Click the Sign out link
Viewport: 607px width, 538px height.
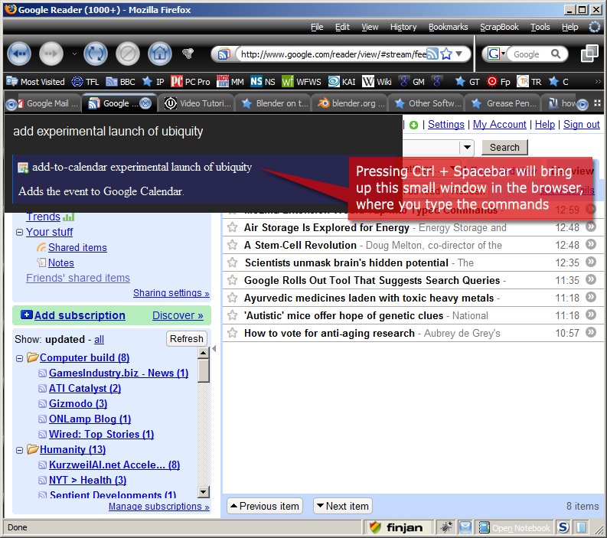click(x=582, y=124)
